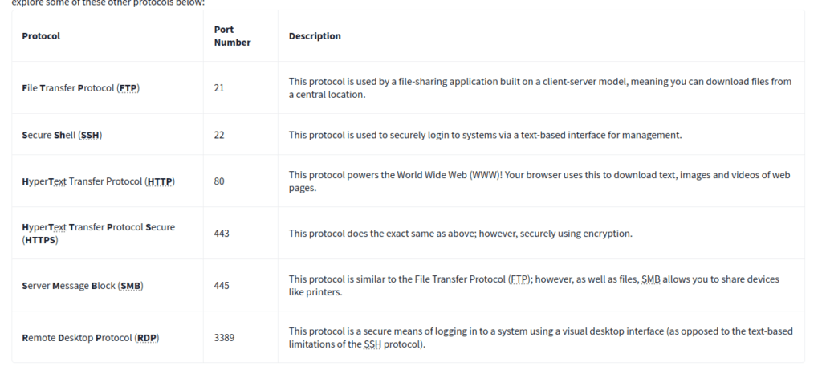This screenshot has width=822, height=370.
Task: Click the Port Number column header
Action: (232, 36)
